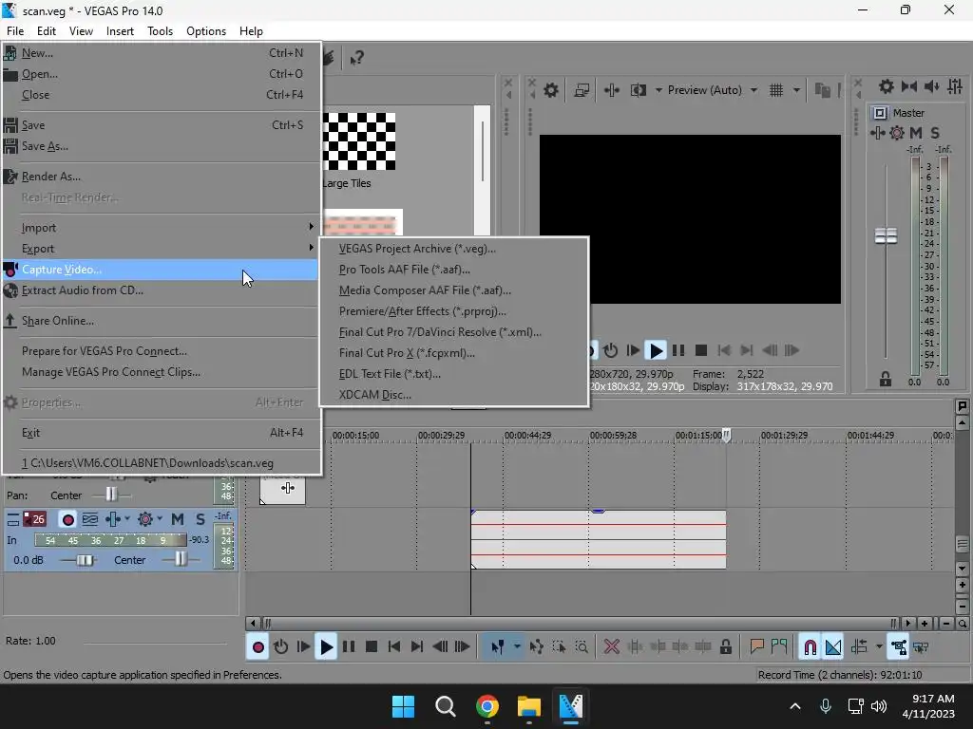Viewport: 973px width, 729px height.
Task: Select Large Tiles checkerboard thumbnail
Action: point(359,141)
